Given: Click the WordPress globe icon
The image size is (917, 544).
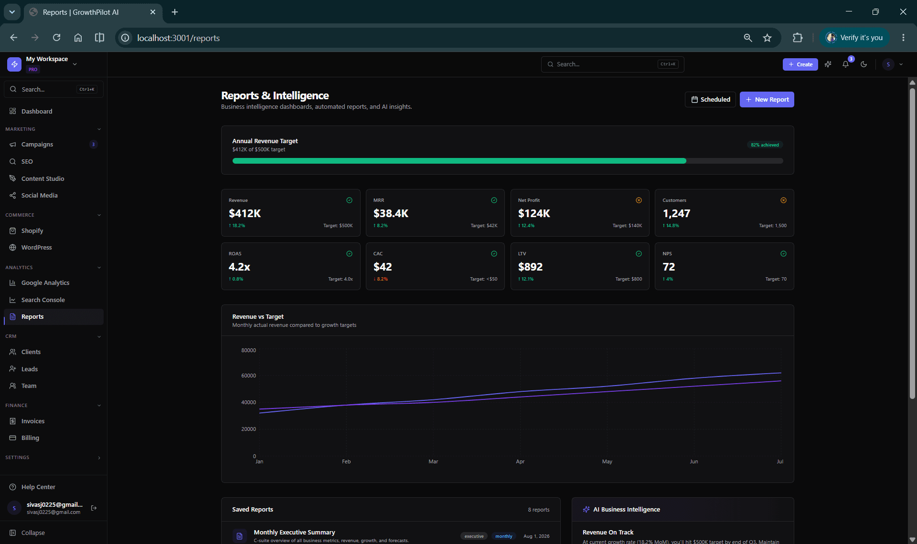Looking at the screenshot, I should point(13,247).
